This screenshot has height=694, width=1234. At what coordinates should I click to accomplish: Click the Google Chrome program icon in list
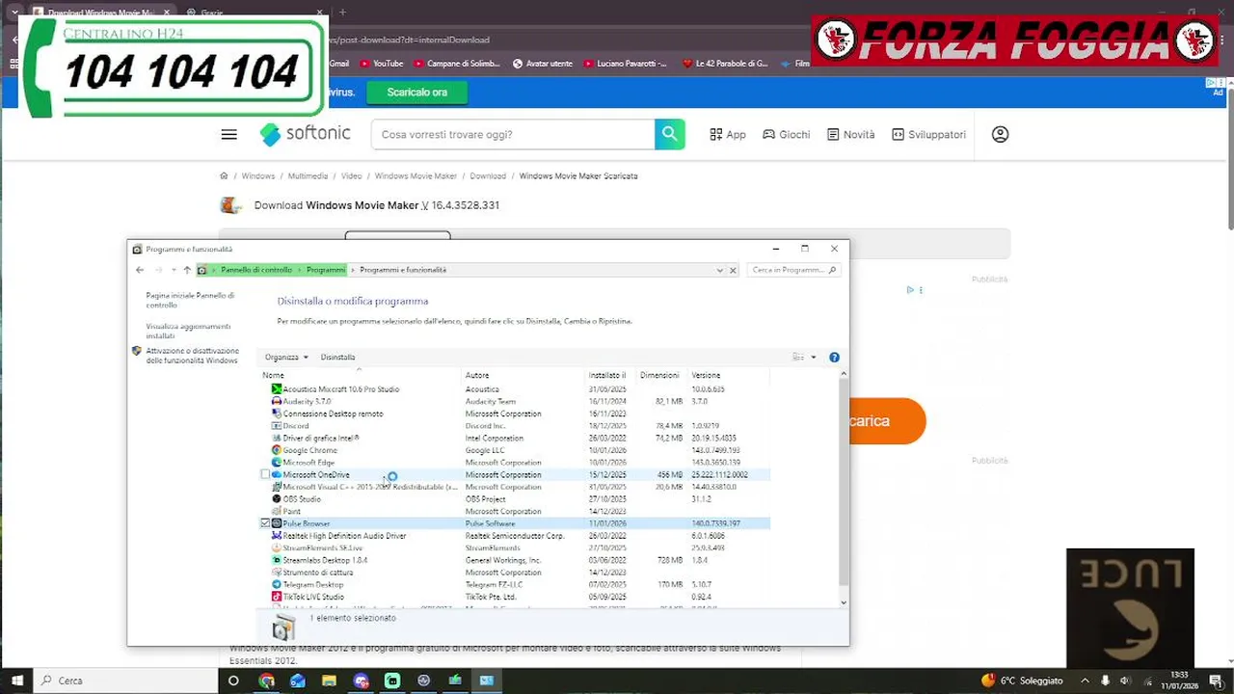277,450
